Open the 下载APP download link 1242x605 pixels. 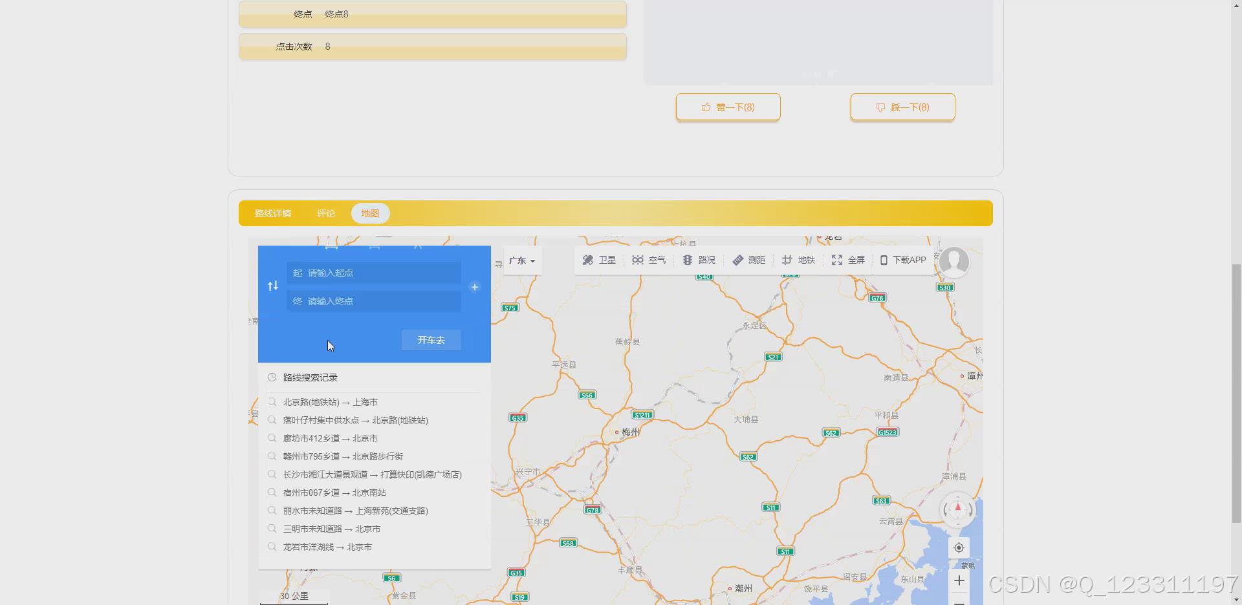tap(903, 260)
